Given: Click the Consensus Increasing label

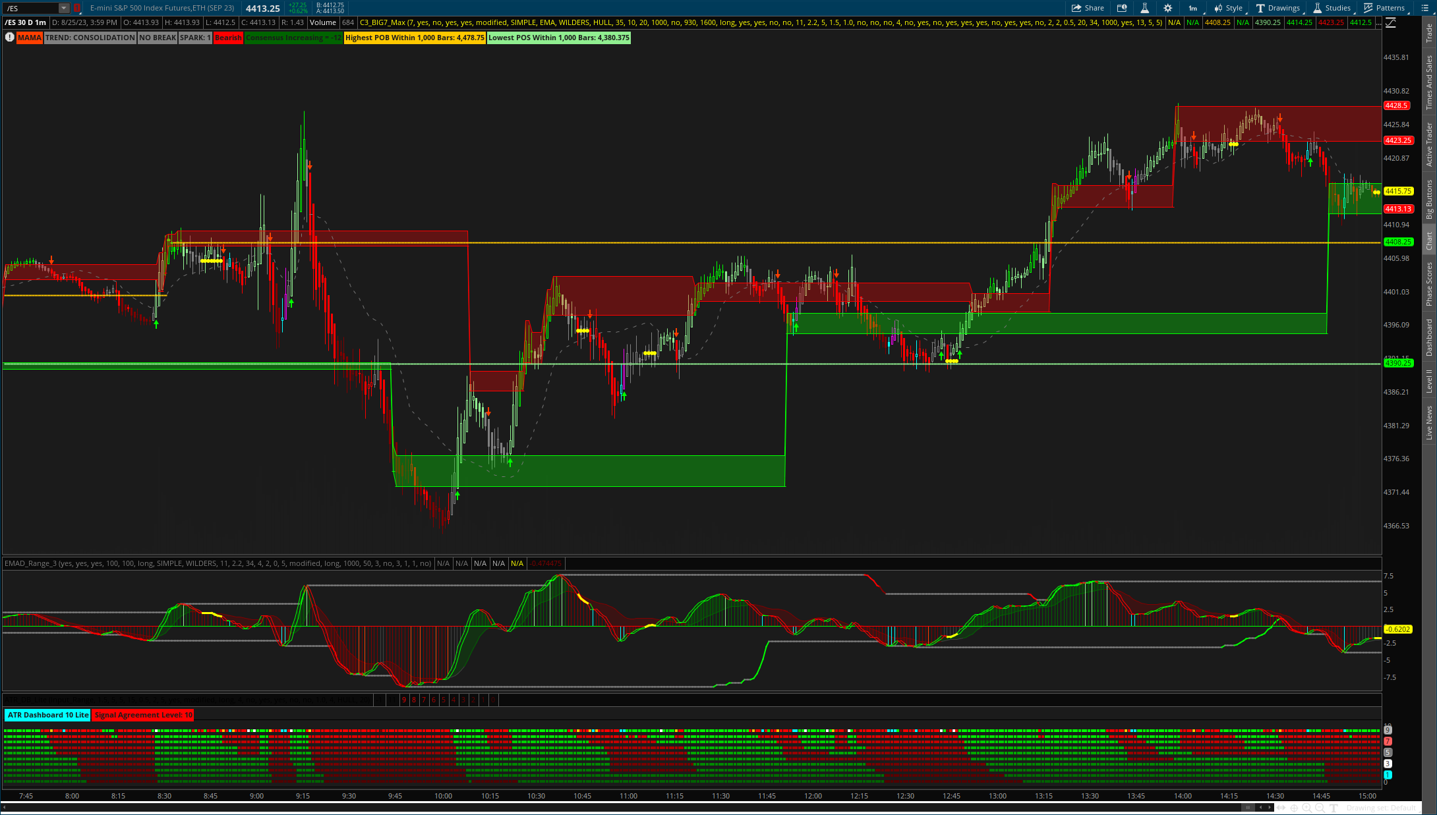Looking at the screenshot, I should pos(293,38).
